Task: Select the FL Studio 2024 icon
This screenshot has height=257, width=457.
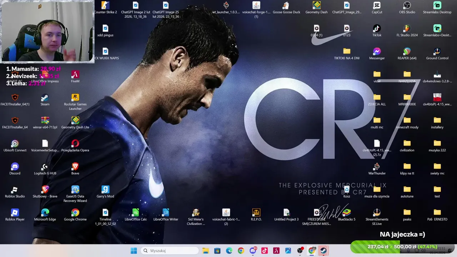Action: tap(407, 31)
